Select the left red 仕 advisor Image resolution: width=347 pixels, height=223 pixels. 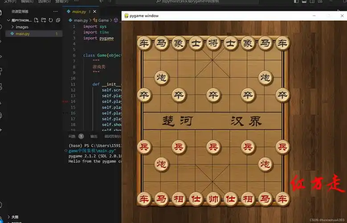click(196, 199)
